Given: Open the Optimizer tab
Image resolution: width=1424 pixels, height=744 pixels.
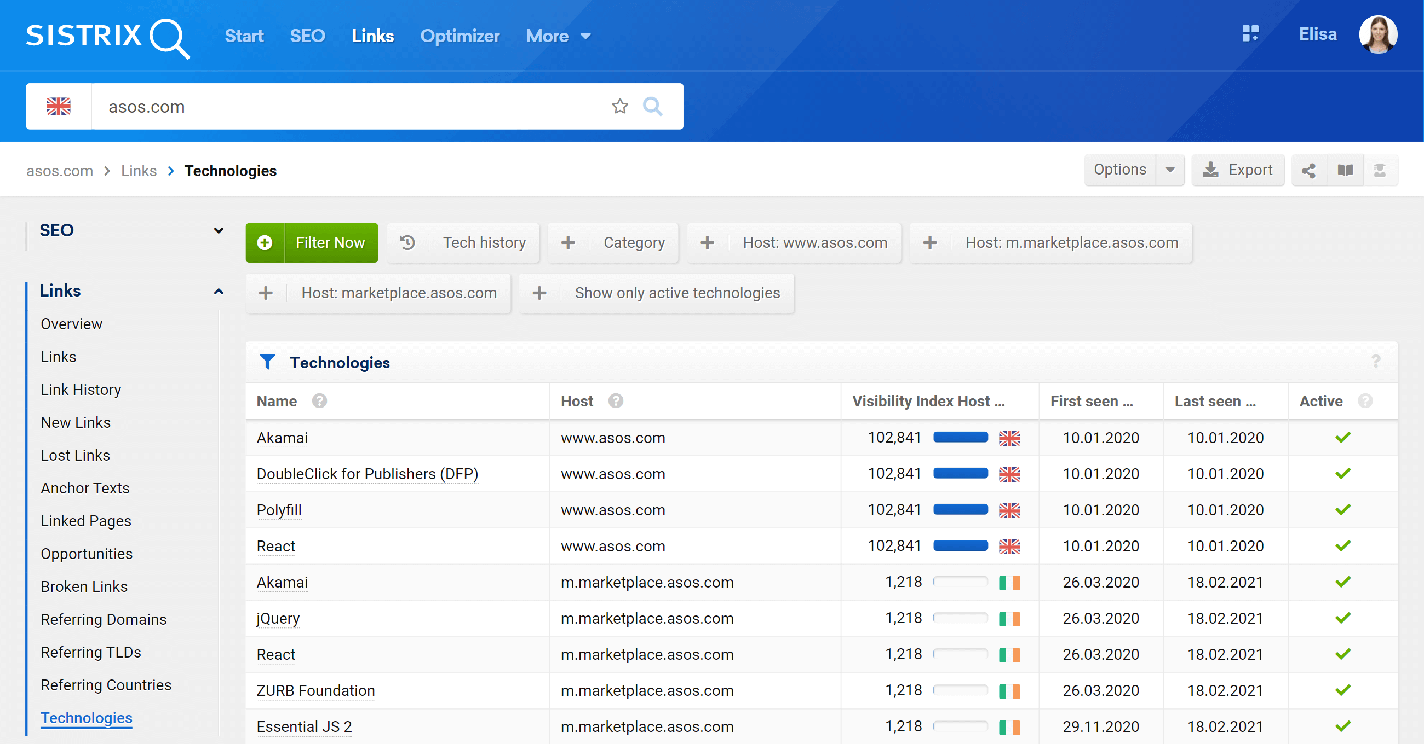Looking at the screenshot, I should (x=460, y=37).
